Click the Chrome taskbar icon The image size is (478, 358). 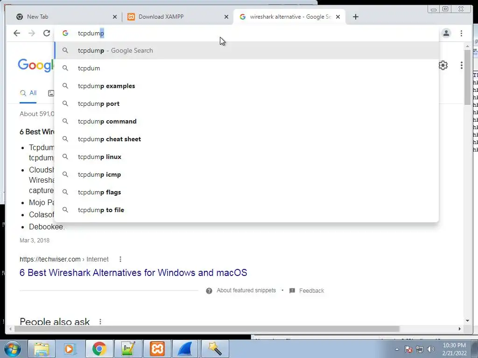click(x=99, y=349)
